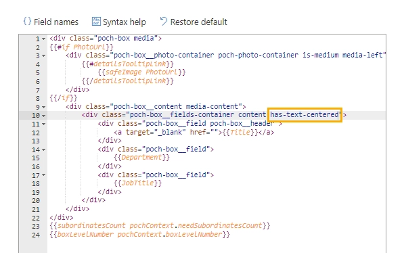
Task: Click the Field names curly braces icon
Action: pyautogui.click(x=27, y=22)
